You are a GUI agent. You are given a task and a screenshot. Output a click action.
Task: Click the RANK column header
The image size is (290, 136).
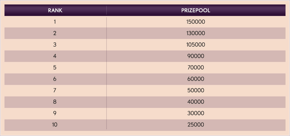click(55, 10)
